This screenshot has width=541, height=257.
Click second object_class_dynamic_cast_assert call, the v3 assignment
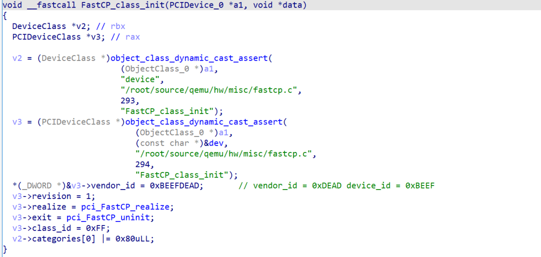click(204, 122)
